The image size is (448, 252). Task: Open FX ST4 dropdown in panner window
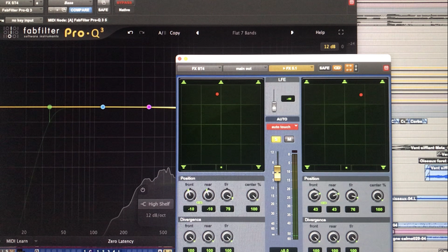click(x=200, y=69)
